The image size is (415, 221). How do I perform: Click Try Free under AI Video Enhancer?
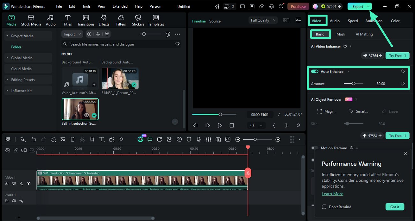[397, 55]
